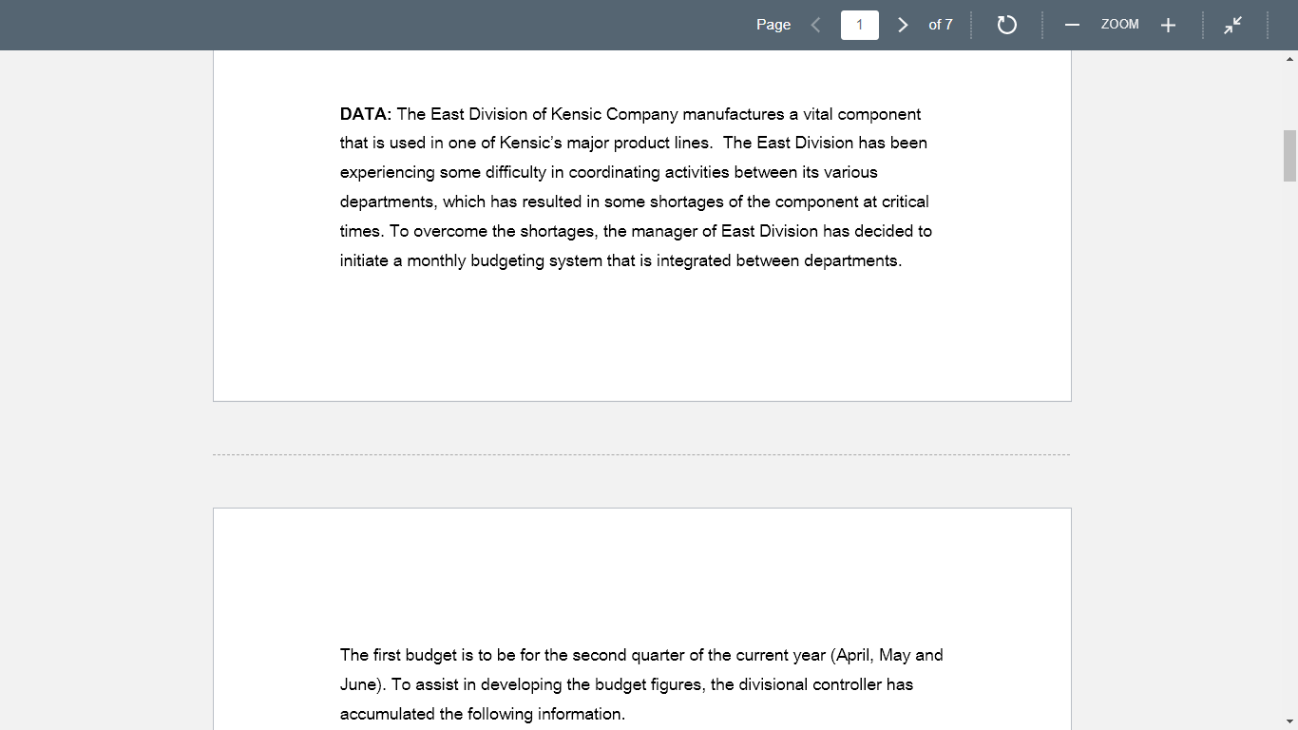Viewport: 1298px width, 730px height.
Task: Click the scrollbar down arrow
Action: coord(1289,722)
